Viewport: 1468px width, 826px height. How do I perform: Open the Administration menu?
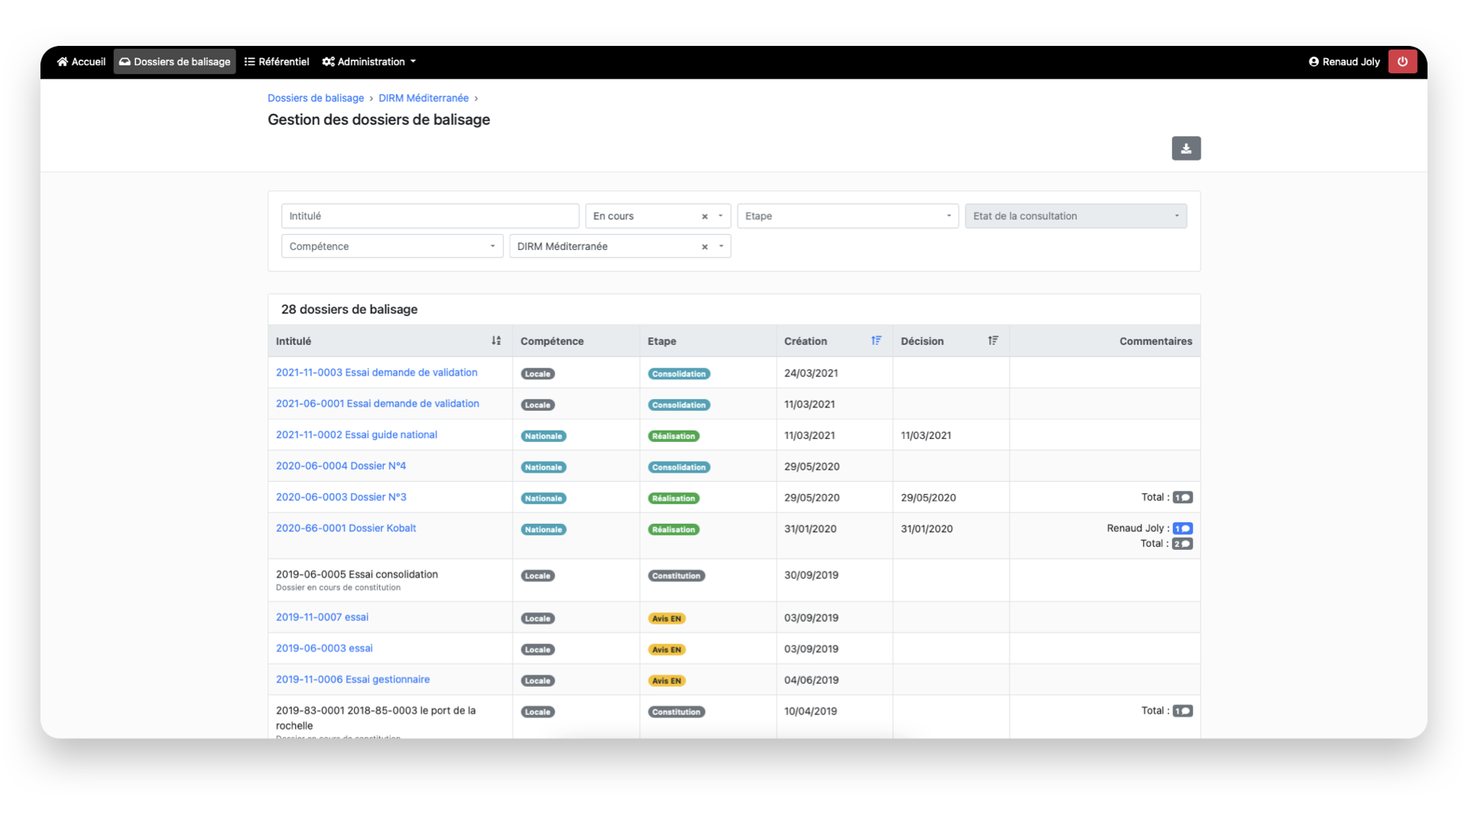point(369,62)
